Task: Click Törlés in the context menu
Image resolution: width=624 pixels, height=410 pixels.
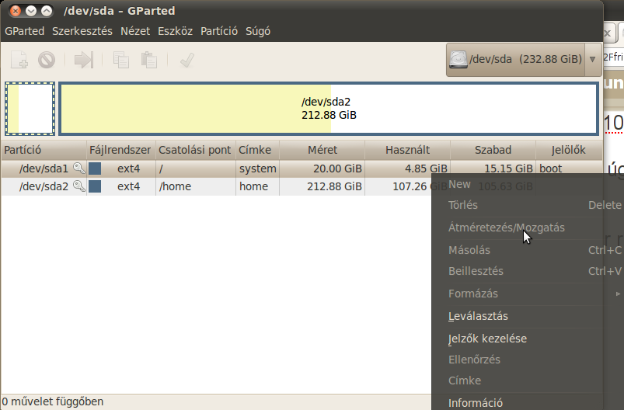Action: (x=463, y=205)
